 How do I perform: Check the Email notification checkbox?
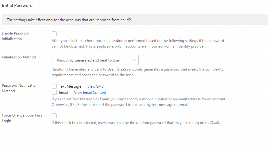pos(54,92)
